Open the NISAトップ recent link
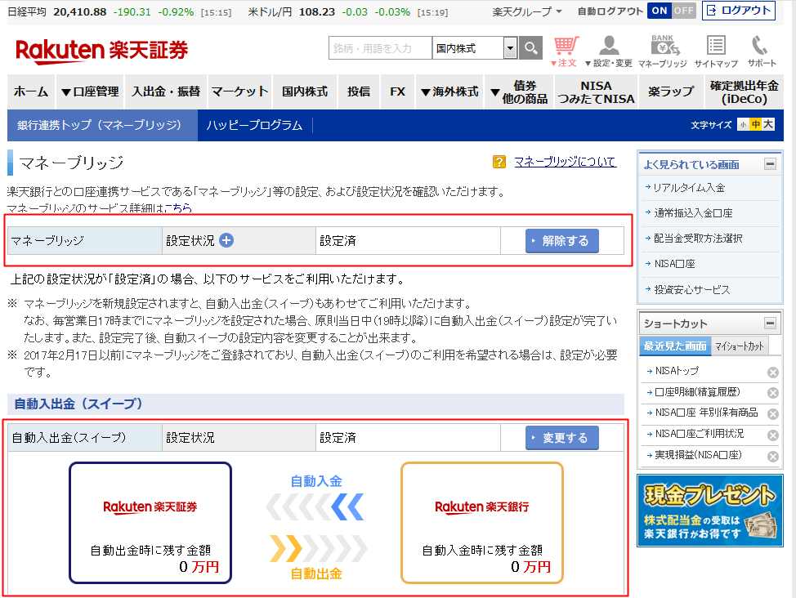The height and width of the screenshot is (598, 796). pyautogui.click(x=677, y=371)
